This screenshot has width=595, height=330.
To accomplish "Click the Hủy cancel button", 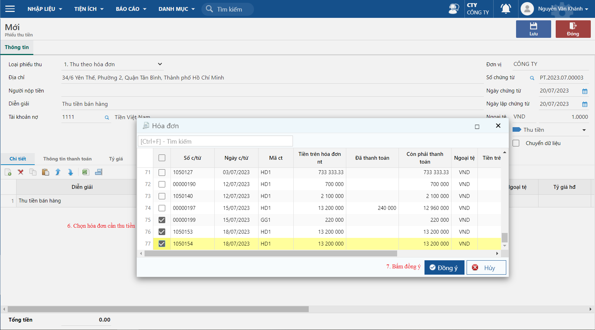I will pyautogui.click(x=486, y=268).
